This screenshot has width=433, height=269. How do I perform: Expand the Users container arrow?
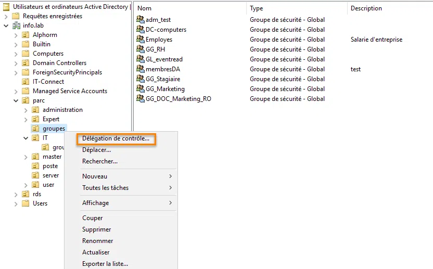point(16,203)
